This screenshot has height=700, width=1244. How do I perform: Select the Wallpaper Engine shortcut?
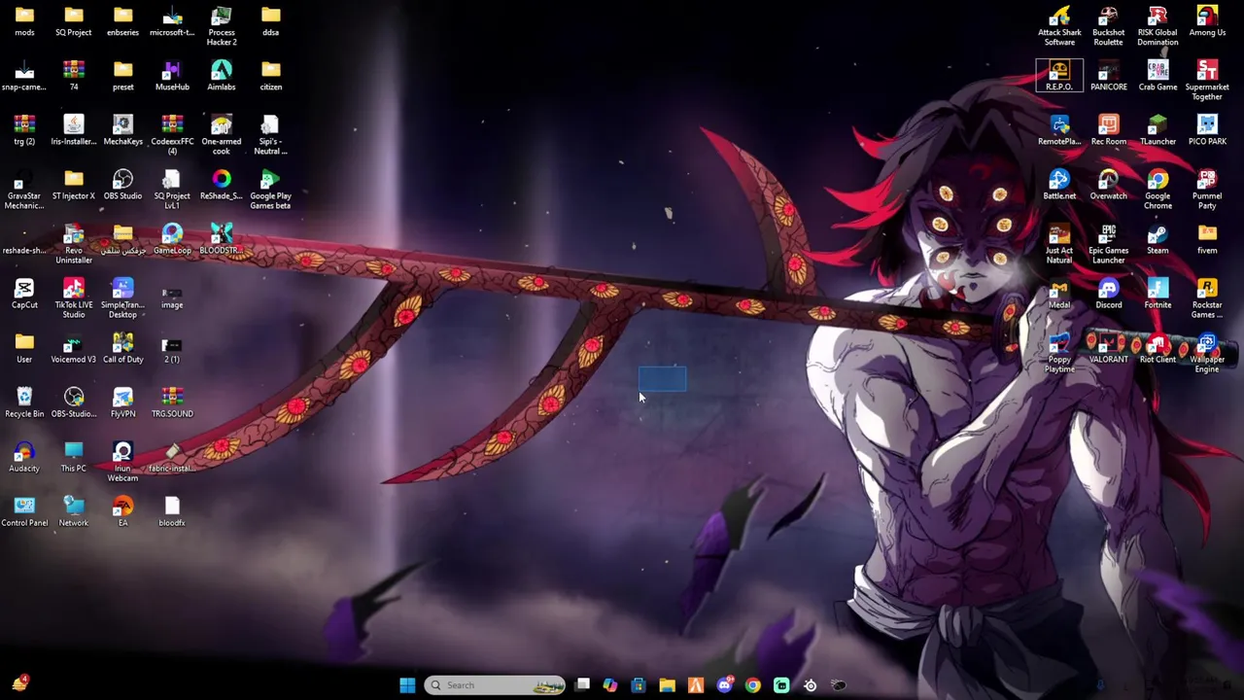point(1207,352)
